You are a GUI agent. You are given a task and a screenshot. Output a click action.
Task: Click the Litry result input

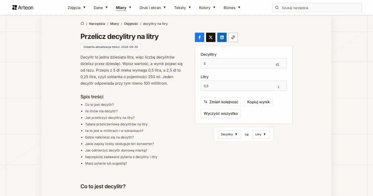click(244, 86)
